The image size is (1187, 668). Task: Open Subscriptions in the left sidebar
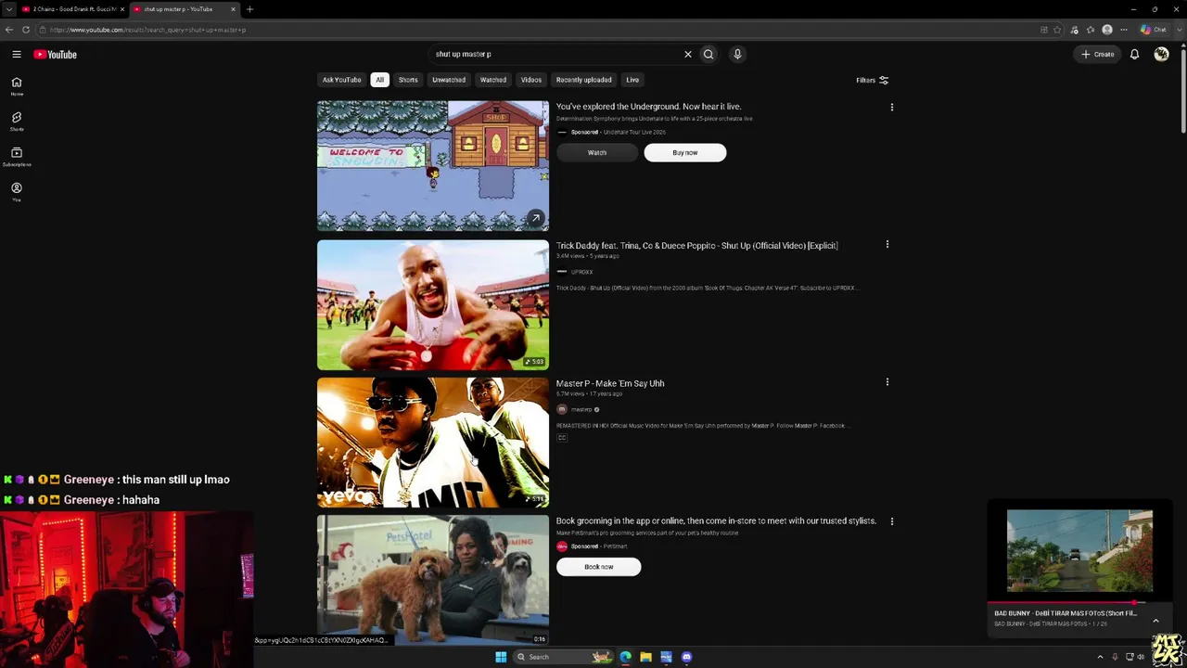(x=17, y=157)
